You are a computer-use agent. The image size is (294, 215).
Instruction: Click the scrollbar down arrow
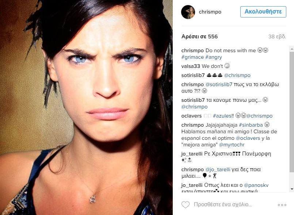coord(291,189)
